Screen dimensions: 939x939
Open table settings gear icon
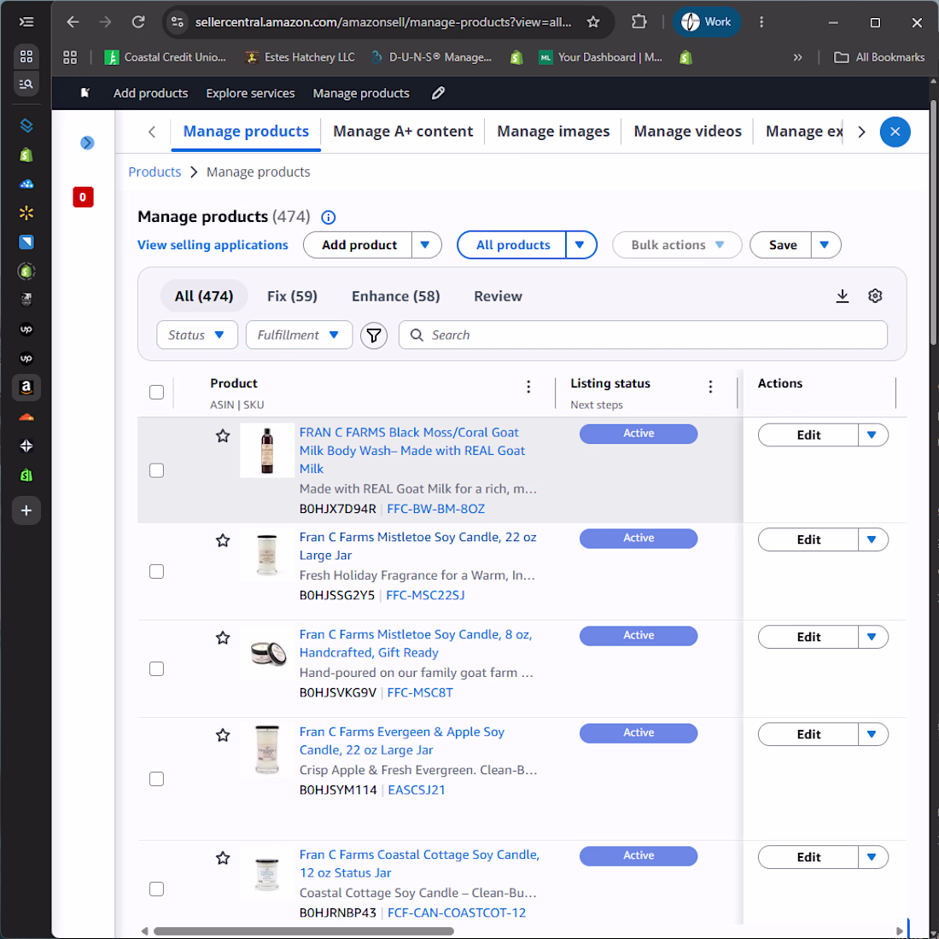pos(875,296)
